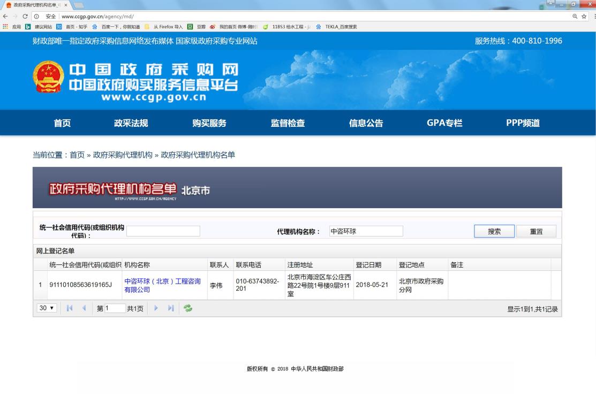Open the 政采法规 navigation menu

(x=131, y=123)
